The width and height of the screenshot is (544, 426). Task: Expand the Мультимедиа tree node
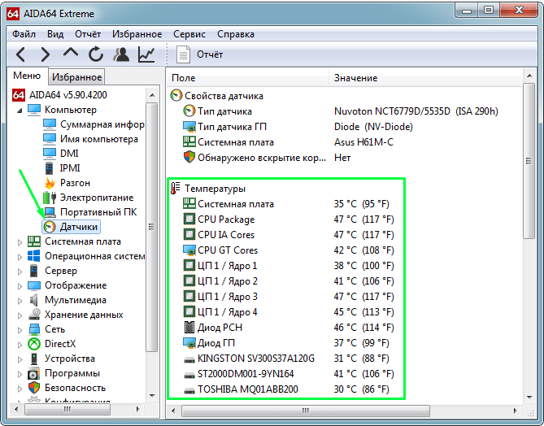click(x=20, y=300)
